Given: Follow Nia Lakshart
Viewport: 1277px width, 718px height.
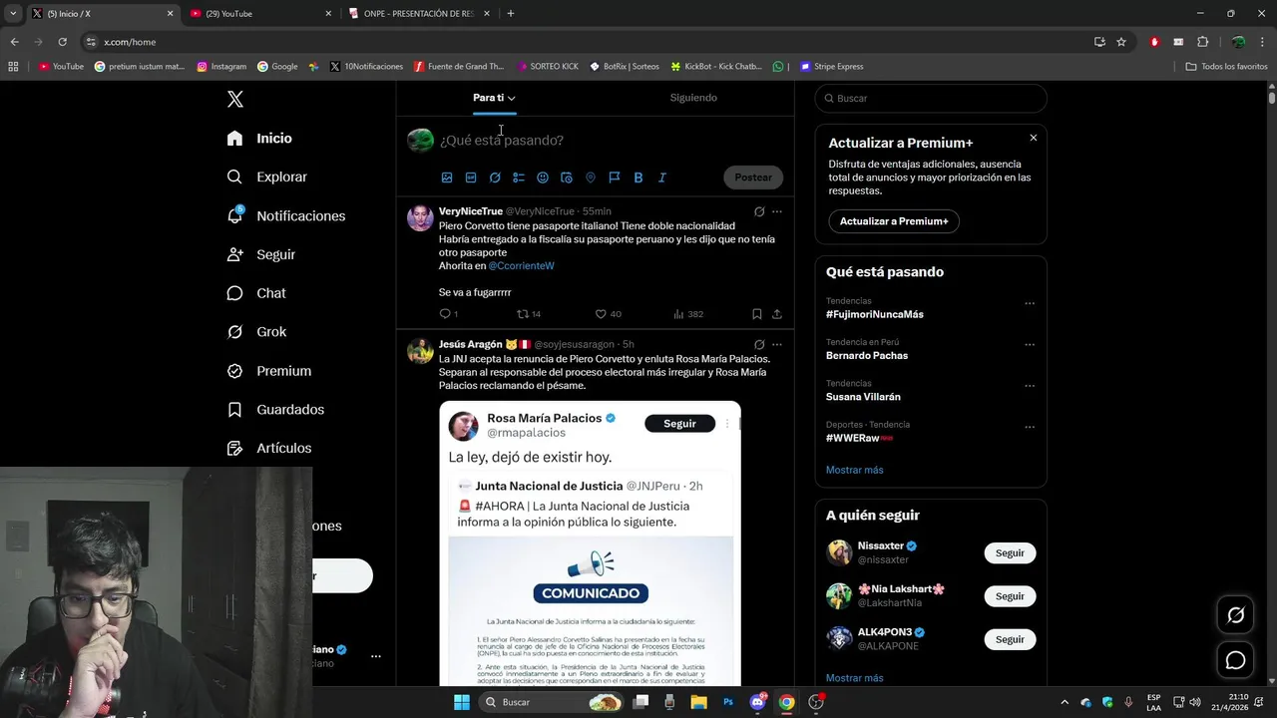Looking at the screenshot, I should tap(1010, 596).
